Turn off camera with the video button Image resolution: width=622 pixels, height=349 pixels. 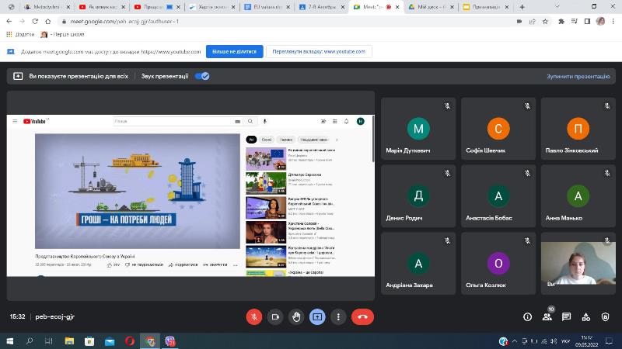275,316
